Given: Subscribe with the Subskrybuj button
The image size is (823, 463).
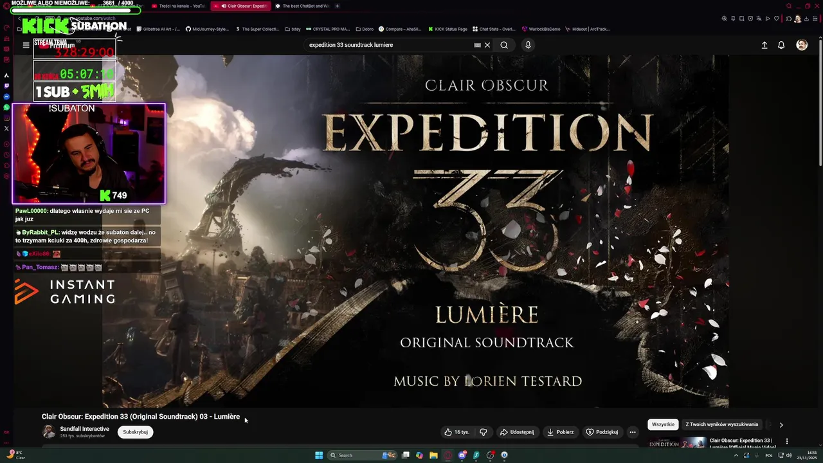Looking at the screenshot, I should click(136, 432).
